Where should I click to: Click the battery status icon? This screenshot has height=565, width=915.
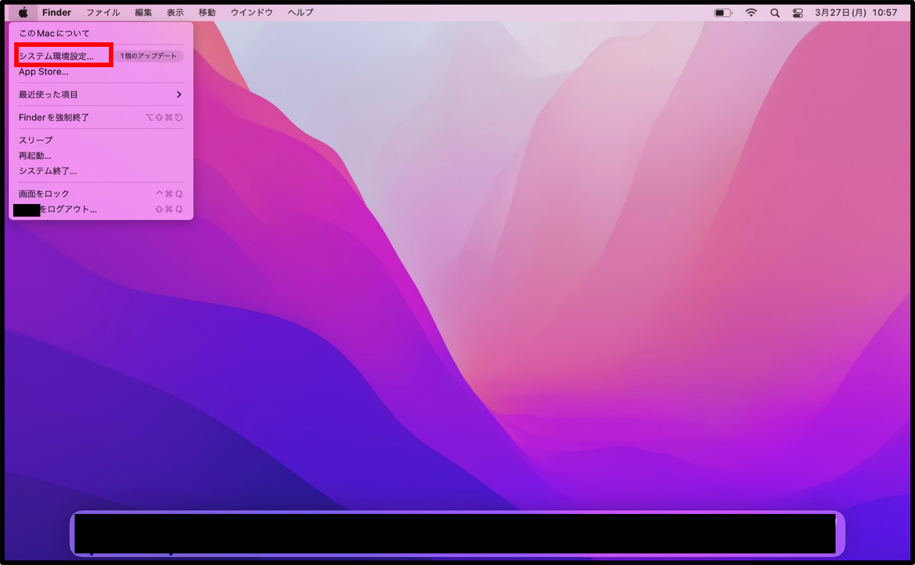(x=723, y=13)
